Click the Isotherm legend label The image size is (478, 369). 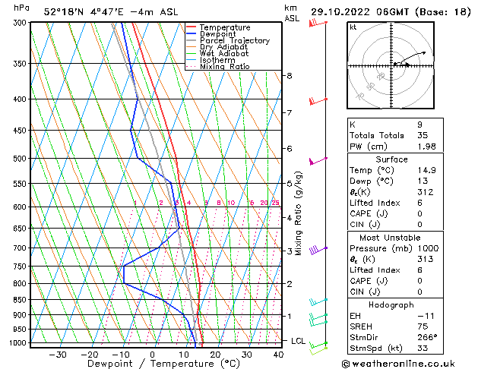tap(217, 60)
